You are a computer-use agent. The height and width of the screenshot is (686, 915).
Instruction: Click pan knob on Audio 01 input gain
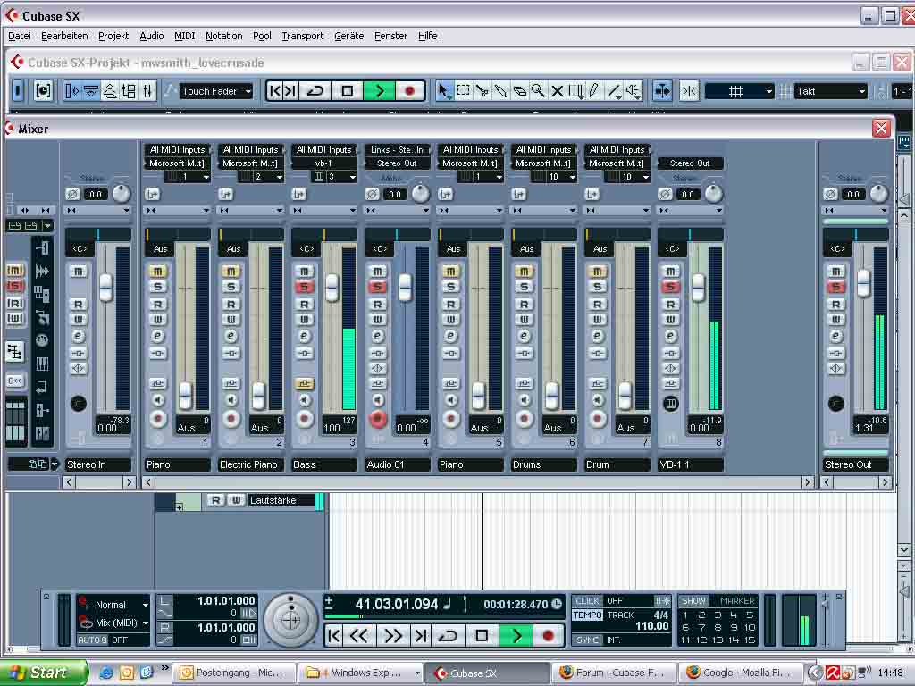(x=420, y=194)
